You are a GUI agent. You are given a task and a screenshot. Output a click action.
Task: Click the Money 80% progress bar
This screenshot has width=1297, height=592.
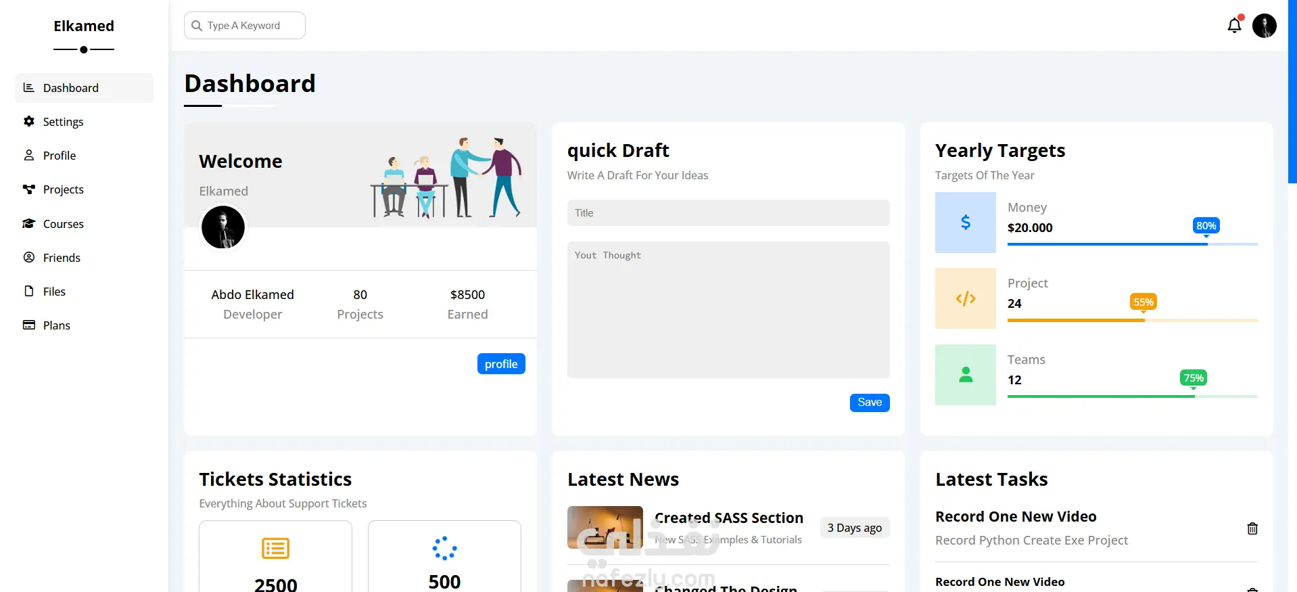(1133, 244)
